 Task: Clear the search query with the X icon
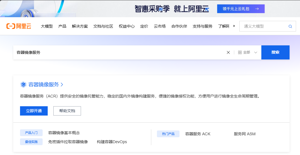tap(228, 52)
